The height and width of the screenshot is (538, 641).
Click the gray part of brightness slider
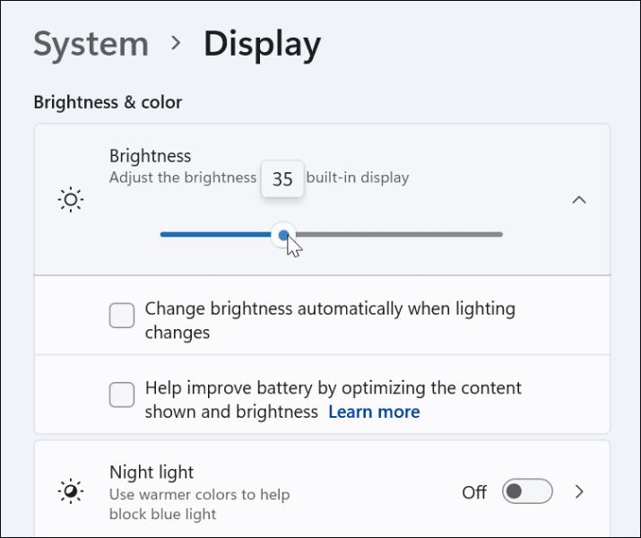coord(399,234)
